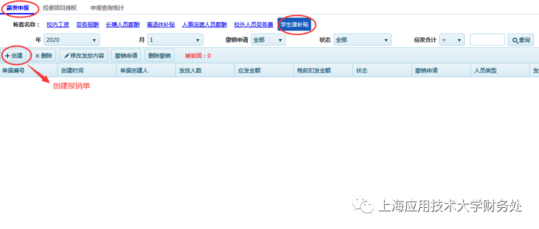
Task: Select the 校内工资 account link
Action: click(x=58, y=24)
